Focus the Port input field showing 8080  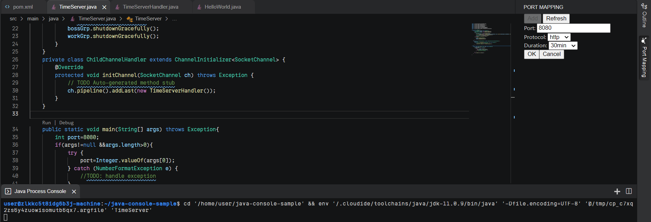pos(573,28)
